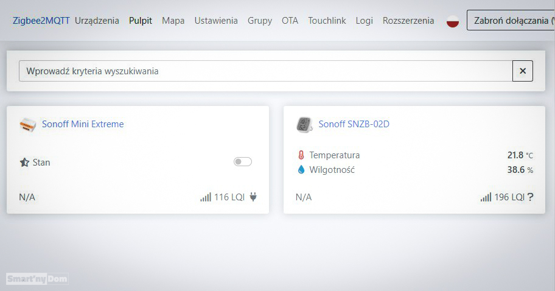Click the 116 LQI value
Viewport: 555px width, 291px height.
pos(229,197)
